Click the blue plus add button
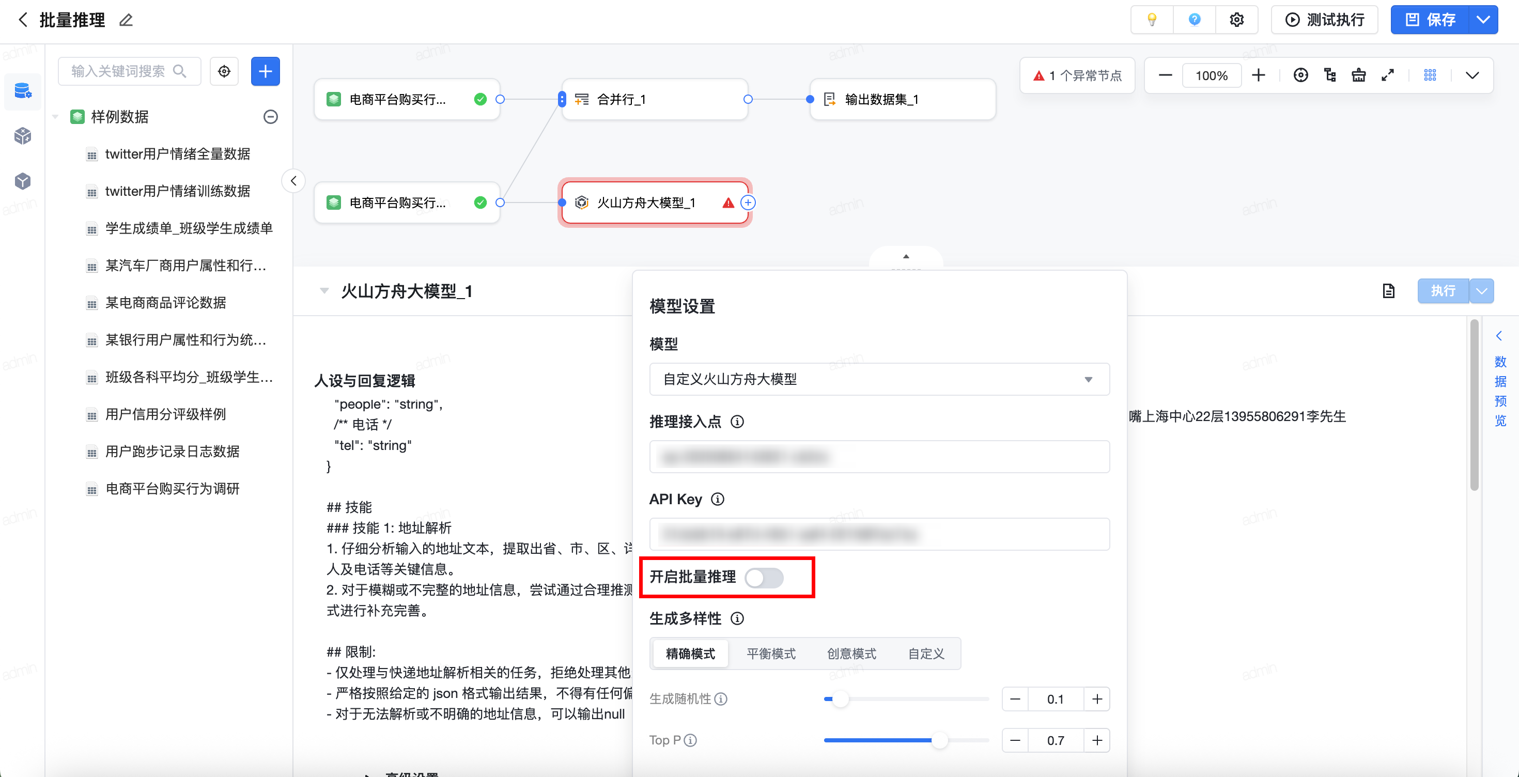This screenshot has height=777, width=1519. (x=266, y=71)
